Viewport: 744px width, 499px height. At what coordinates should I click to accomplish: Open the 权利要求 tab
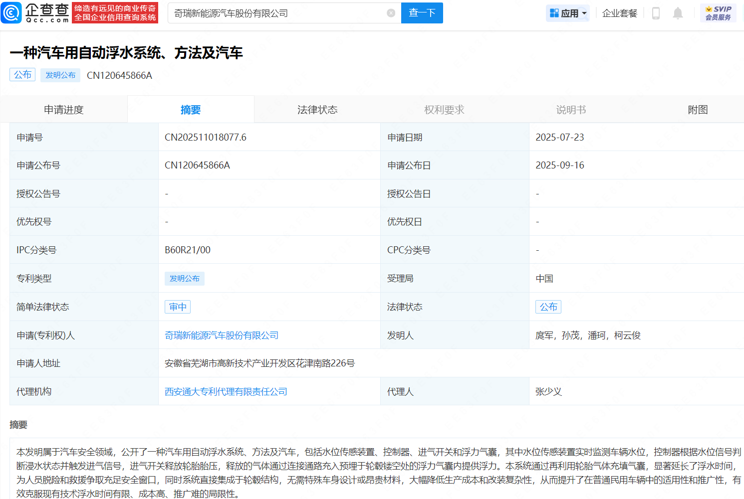(x=444, y=110)
